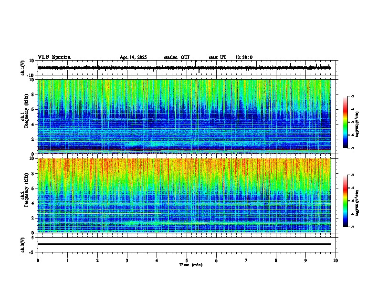Image resolution: width=378 pixels, height=292 pixels.
Task: Click the "ch.1(V)" waveform axis label
Action: point(23,68)
